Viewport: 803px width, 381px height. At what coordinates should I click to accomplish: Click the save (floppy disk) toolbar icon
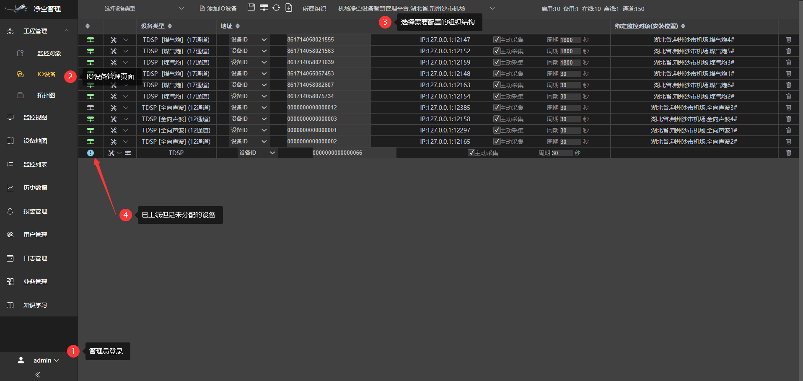coord(251,8)
